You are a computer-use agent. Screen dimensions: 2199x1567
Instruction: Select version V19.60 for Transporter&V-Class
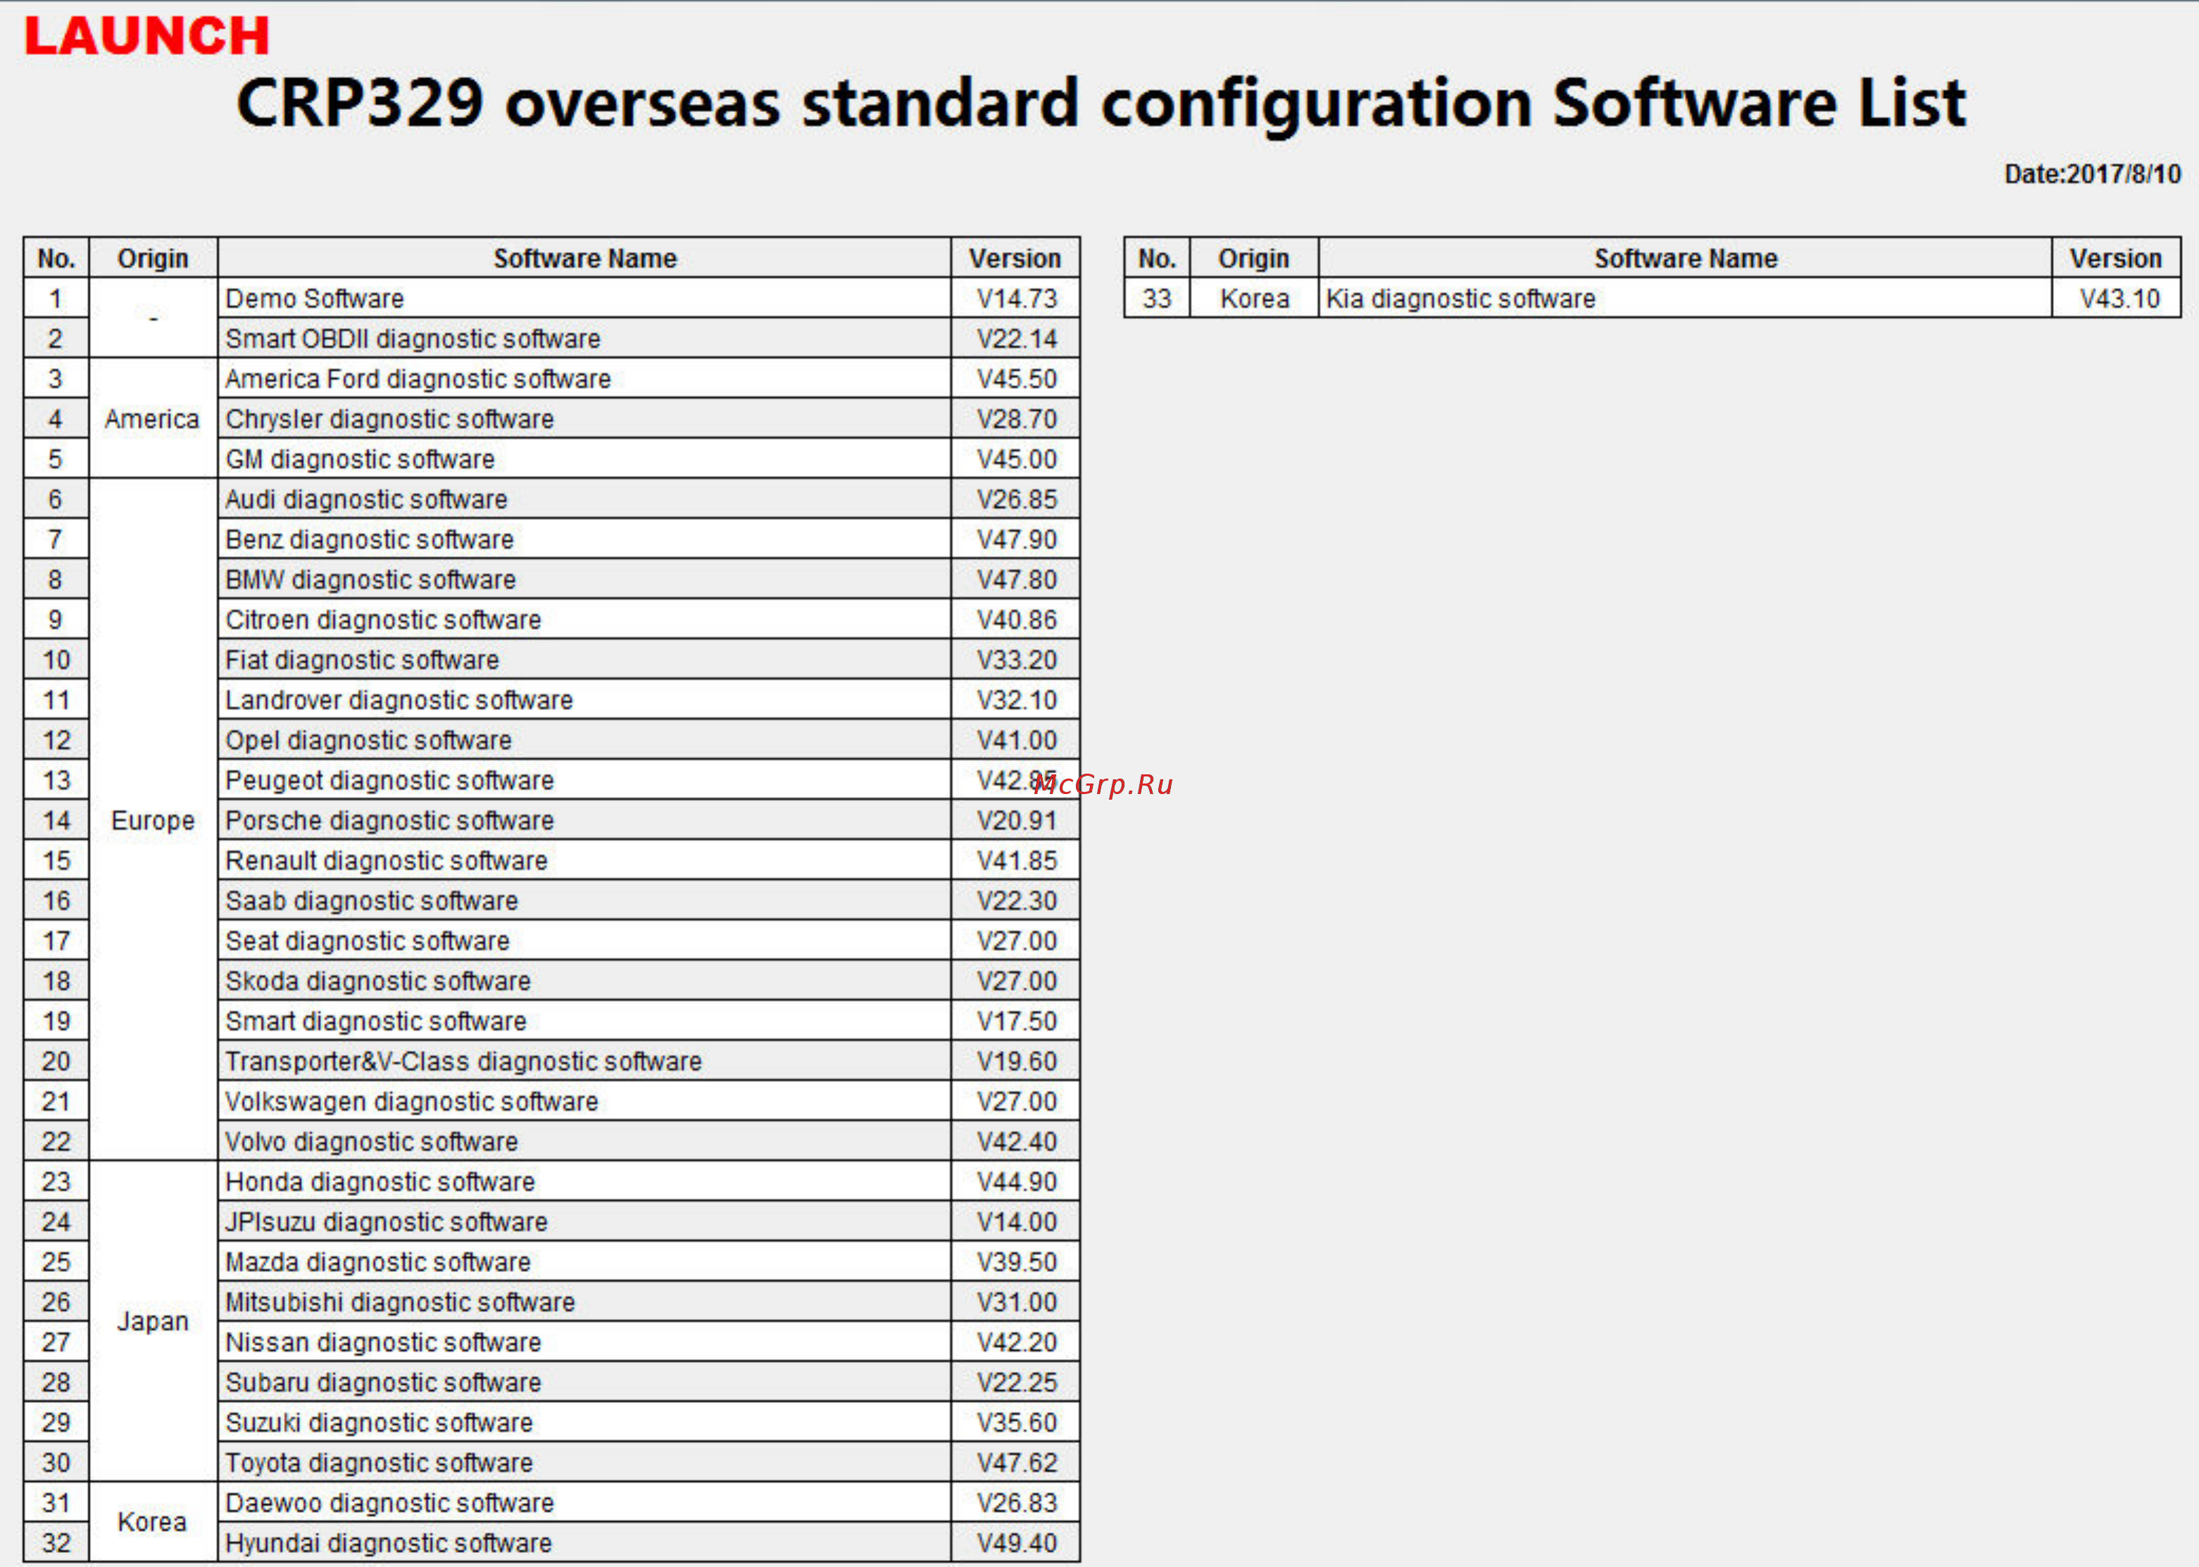tap(1015, 1062)
